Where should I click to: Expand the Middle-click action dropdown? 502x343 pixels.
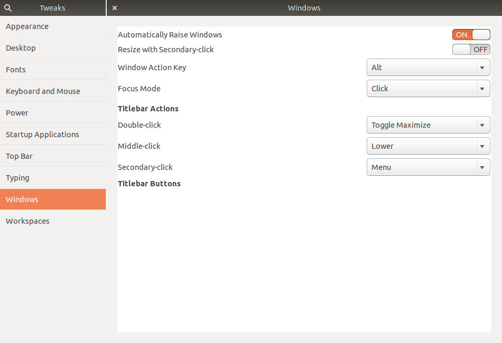point(428,146)
